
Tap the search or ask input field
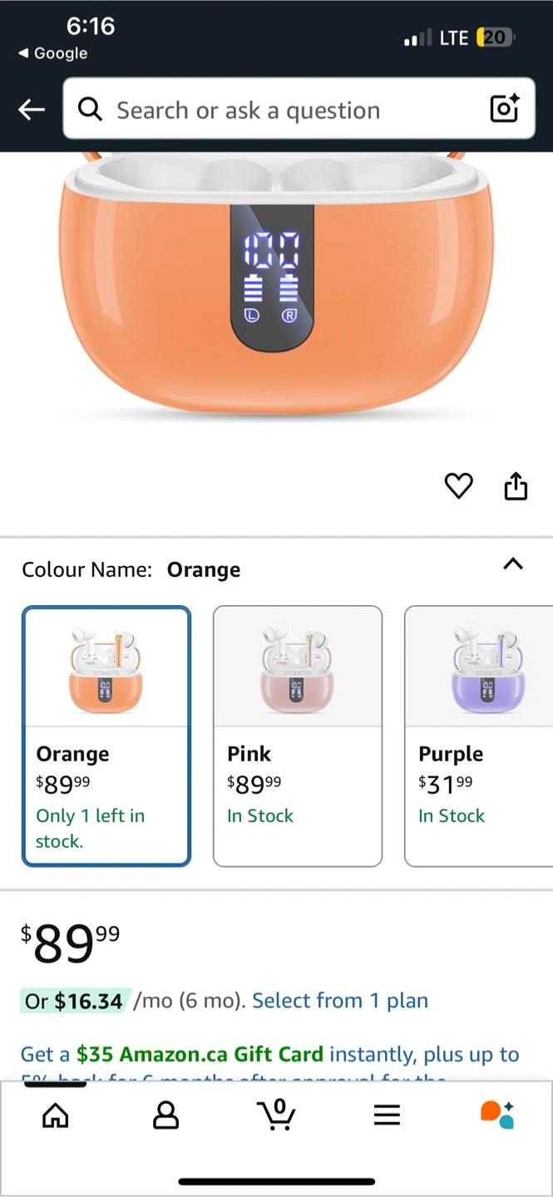click(x=283, y=110)
